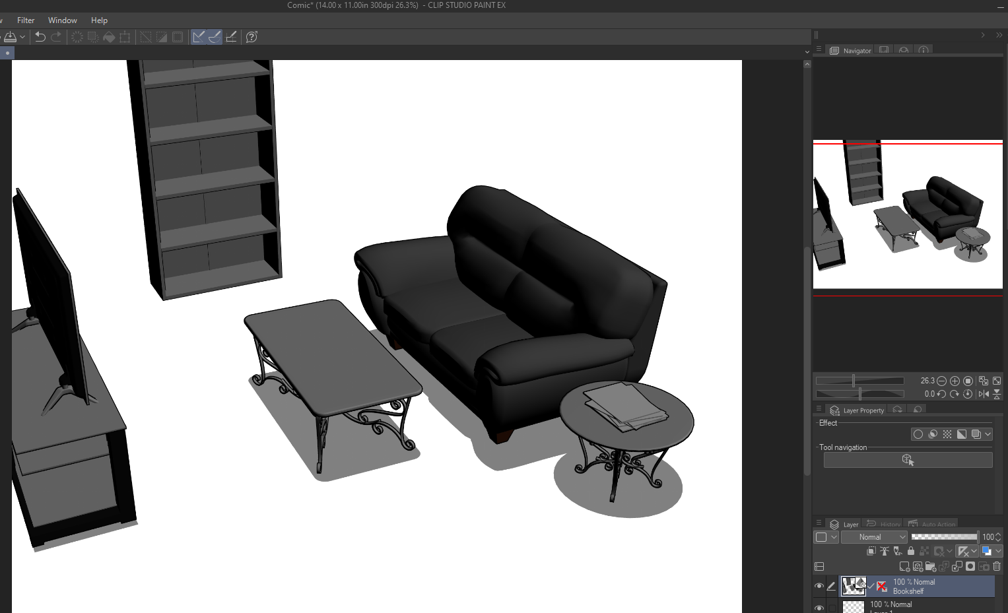Viewport: 1008px width, 613px height.
Task: Click the Clear (delete) command bar icon
Action: pos(77,37)
